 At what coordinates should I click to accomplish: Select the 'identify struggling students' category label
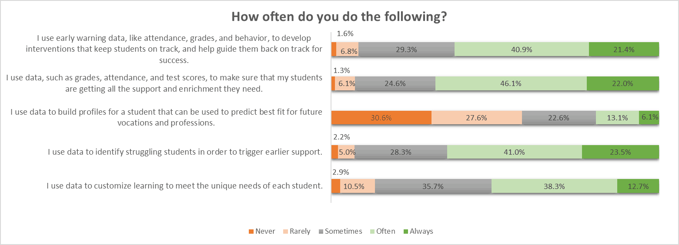coord(185,152)
